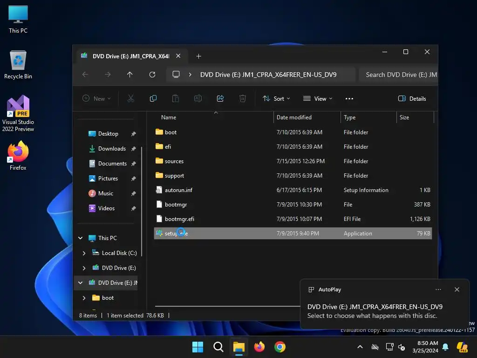This screenshot has height=358, width=477.
Task: Click the Search DVD Drive field
Action: (x=399, y=75)
